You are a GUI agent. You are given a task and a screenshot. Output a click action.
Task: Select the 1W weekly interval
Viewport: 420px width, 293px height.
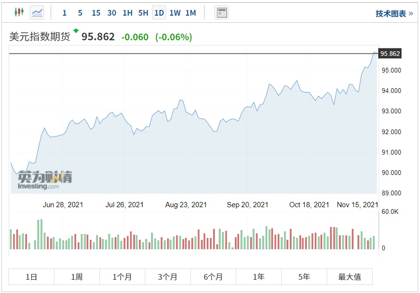click(x=175, y=13)
